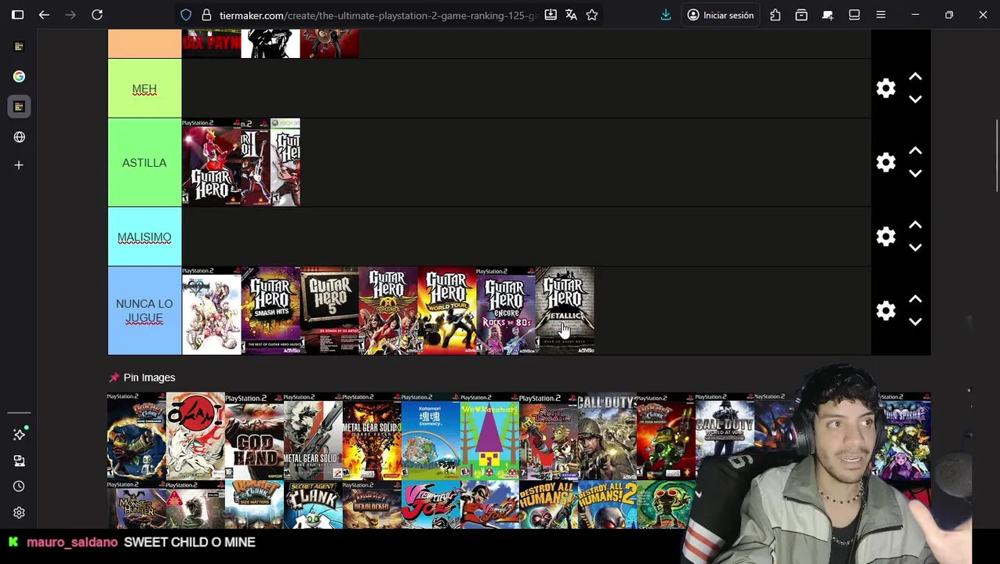The width and height of the screenshot is (1000, 564).
Task: Select Ratchet & Clank Going Commando cover
Action: 136,436
